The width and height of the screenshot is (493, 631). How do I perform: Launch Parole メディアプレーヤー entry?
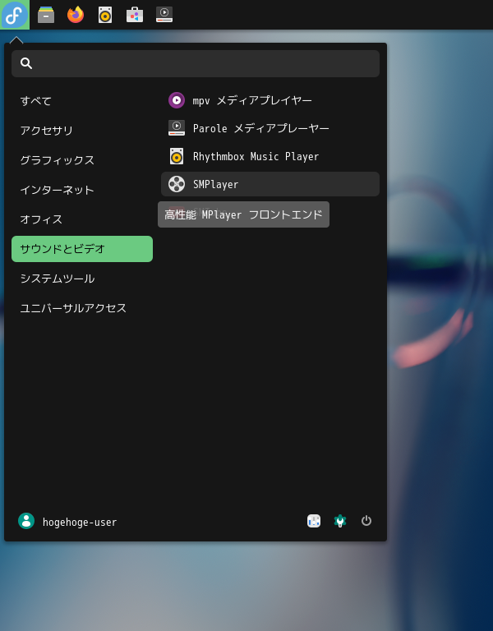pos(270,128)
